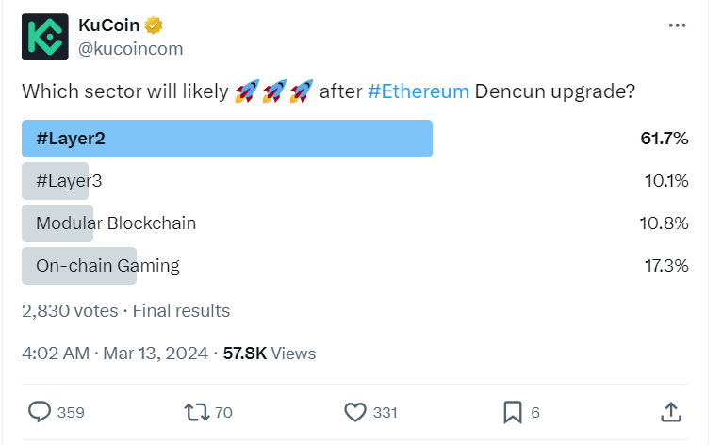Open the three-dot more options menu
Screen dimensions: 722x445
click(x=677, y=25)
